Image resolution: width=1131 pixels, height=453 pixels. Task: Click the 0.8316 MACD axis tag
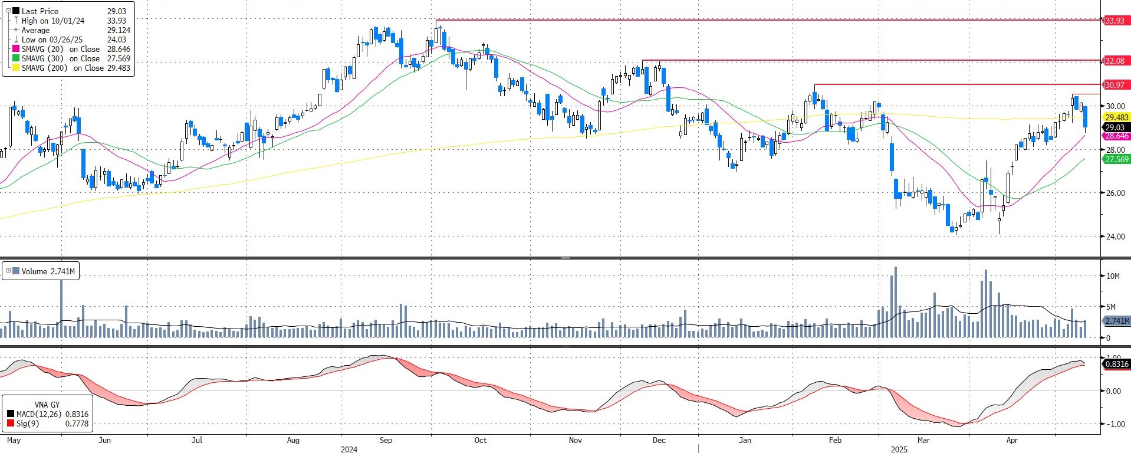click(x=1116, y=364)
